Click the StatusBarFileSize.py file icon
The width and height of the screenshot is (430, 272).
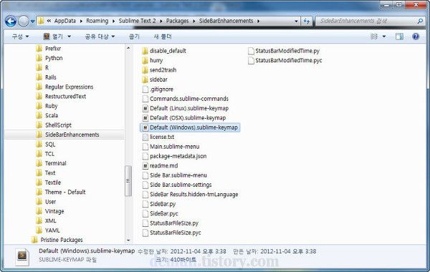tap(145, 223)
